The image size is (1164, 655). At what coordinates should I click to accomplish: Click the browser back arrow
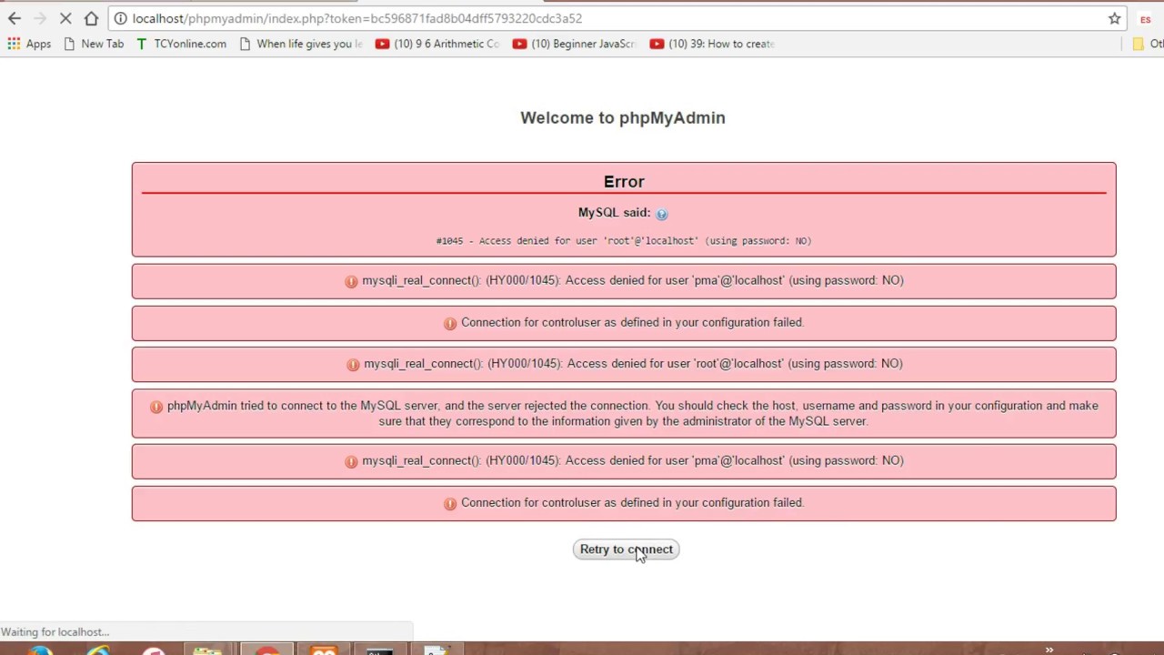[x=15, y=18]
